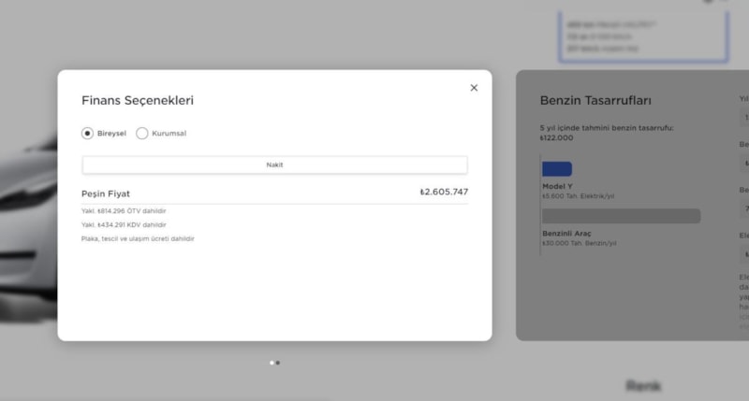Image resolution: width=749 pixels, height=401 pixels.
Task: Click the ₺122.000 estimated savings amount
Action: point(557,137)
